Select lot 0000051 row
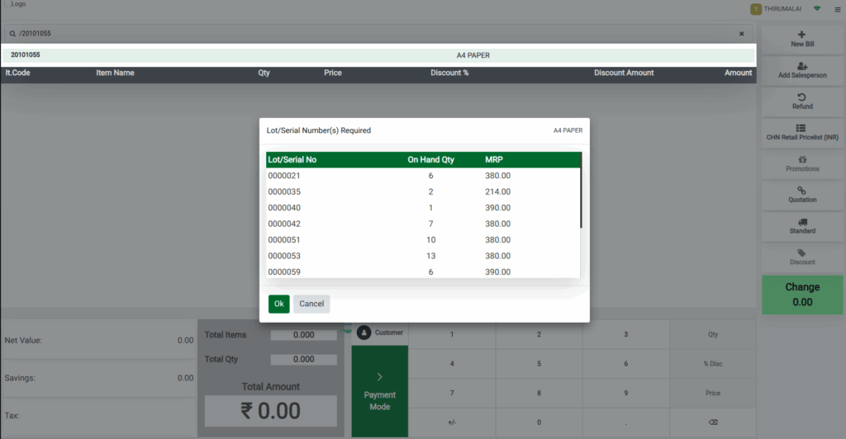Image resolution: width=846 pixels, height=439 pixels. tap(423, 239)
